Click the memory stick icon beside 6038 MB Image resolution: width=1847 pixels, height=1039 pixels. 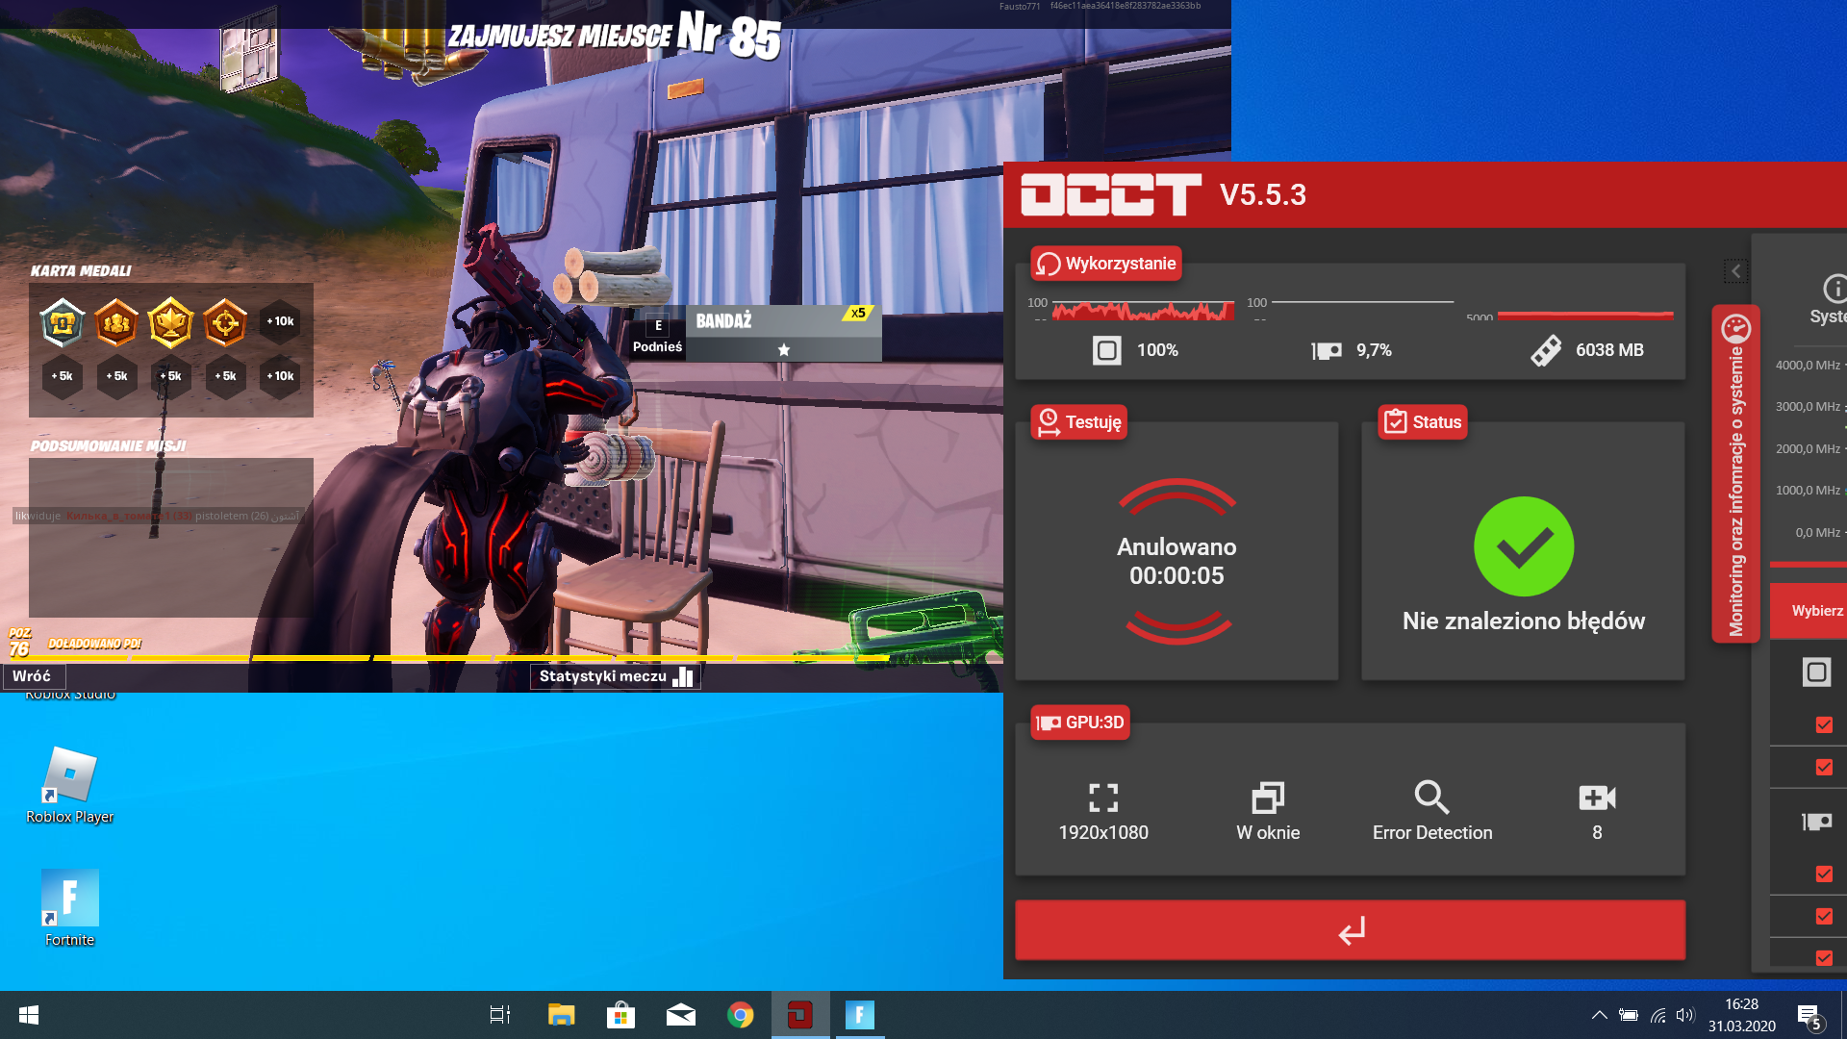tap(1546, 350)
